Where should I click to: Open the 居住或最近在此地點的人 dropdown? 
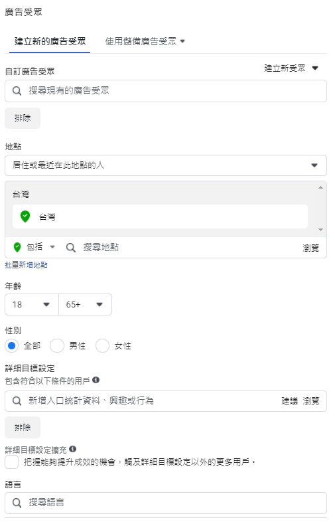(x=165, y=165)
